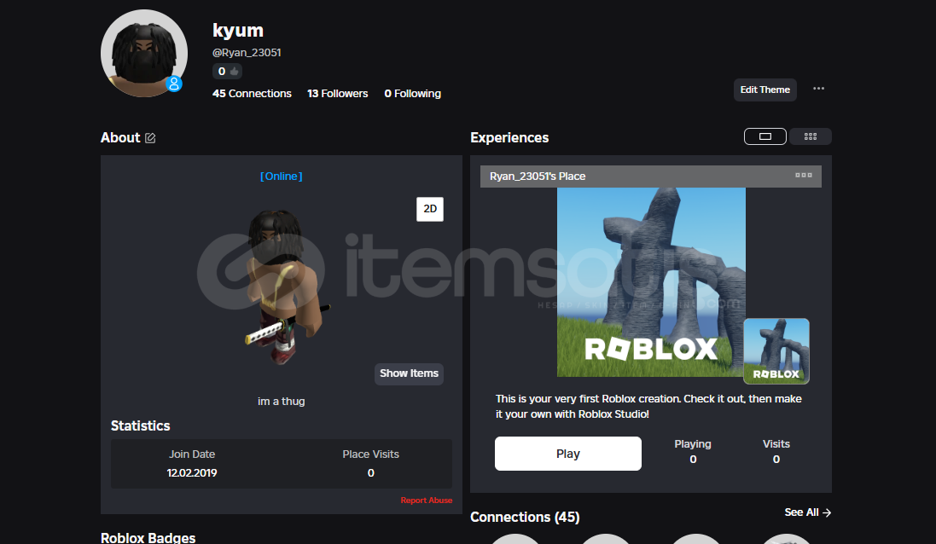Click the experience description text
Screen dimensions: 936x544
pos(648,406)
